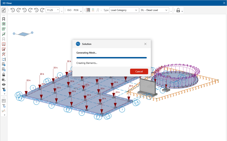Switch to PLN plan view
This screenshot has height=141, width=227.
click(x=76, y=10)
